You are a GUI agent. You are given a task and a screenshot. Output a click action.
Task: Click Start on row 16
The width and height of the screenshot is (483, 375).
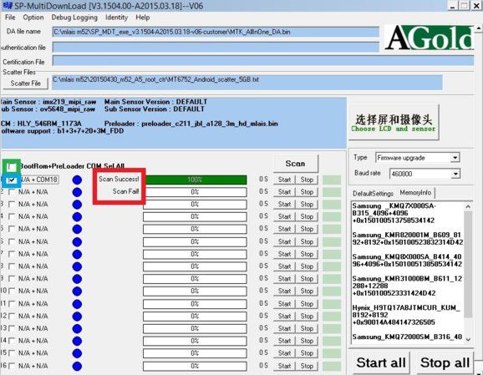284,366
